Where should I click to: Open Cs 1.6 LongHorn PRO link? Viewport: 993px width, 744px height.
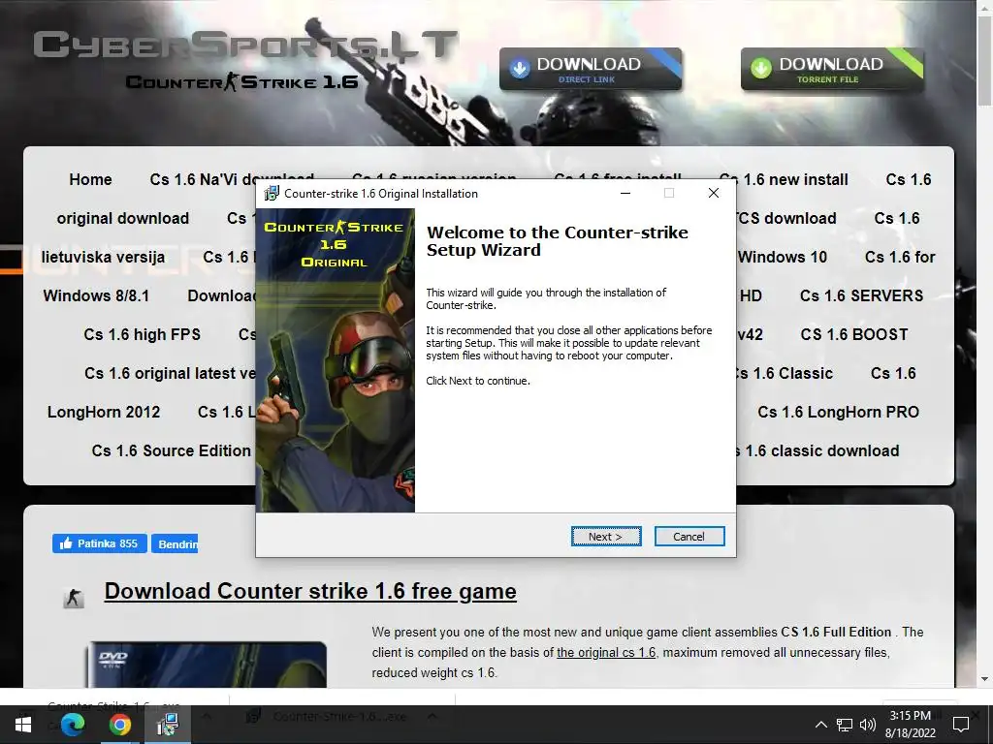tap(838, 413)
